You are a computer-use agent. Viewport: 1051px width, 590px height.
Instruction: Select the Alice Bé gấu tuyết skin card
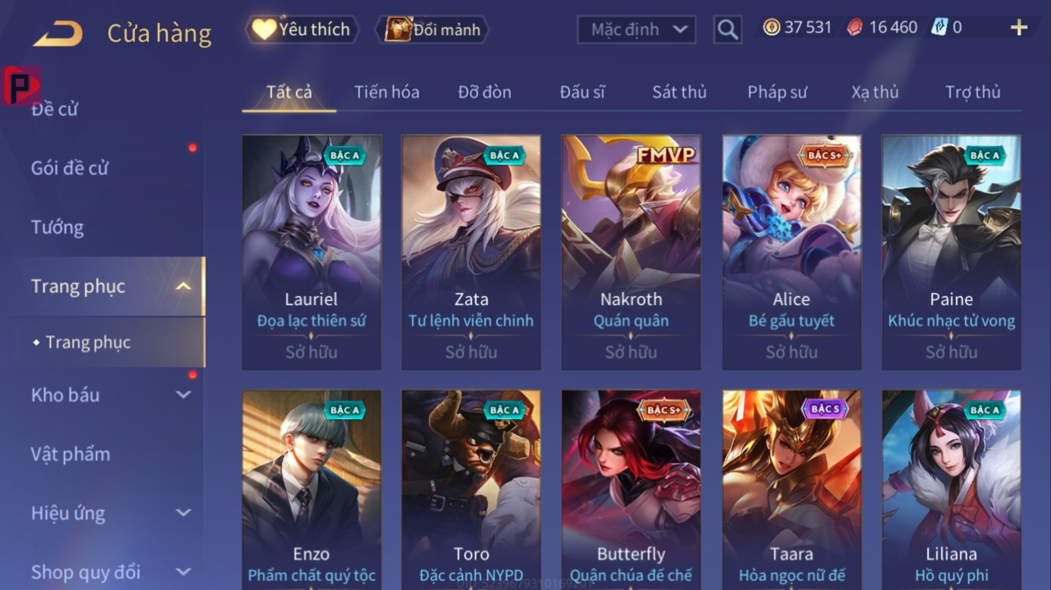[791, 252]
